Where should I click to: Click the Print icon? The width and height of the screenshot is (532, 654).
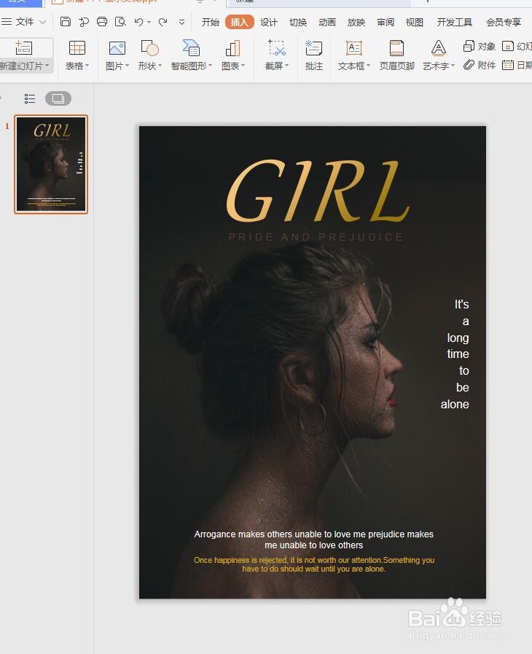(x=102, y=22)
